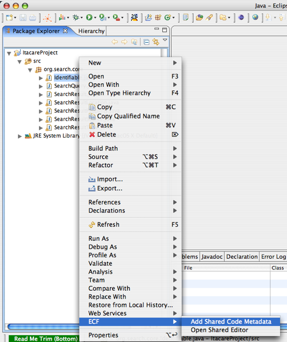Choose Paste in the context menu
Screen dimensions: 287x342
(x=130, y=125)
